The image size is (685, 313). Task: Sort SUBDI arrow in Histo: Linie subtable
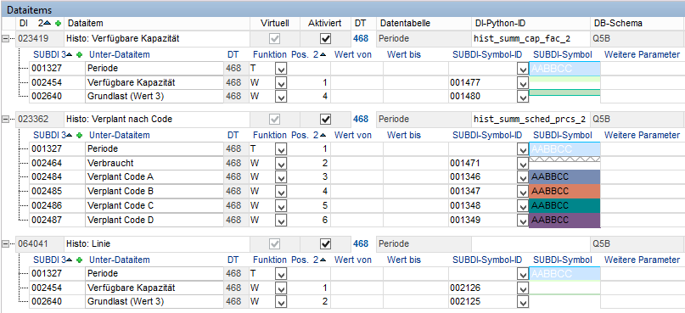point(69,260)
